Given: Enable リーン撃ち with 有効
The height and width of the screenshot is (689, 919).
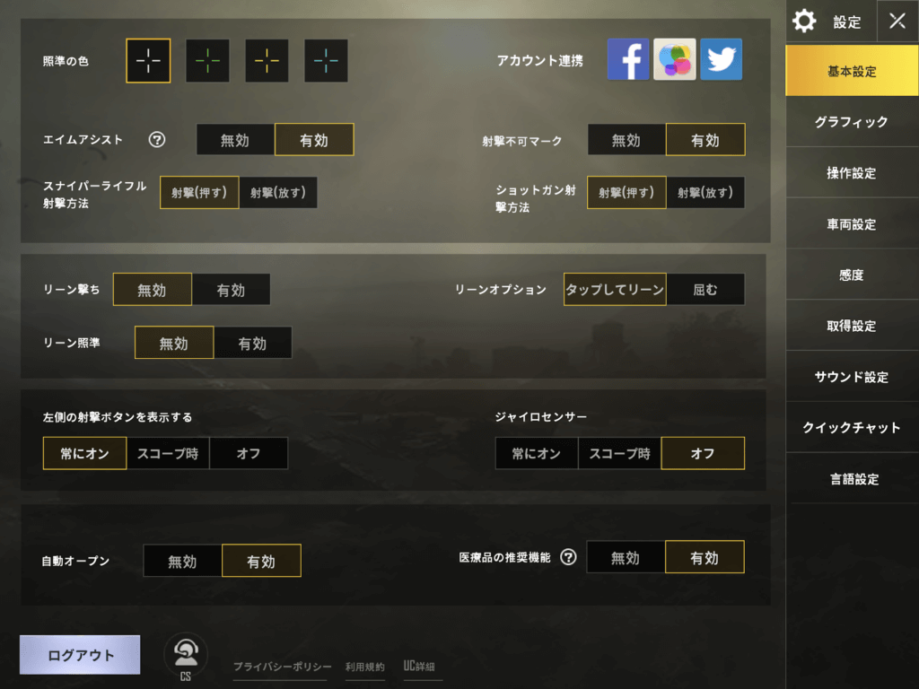Looking at the screenshot, I should coord(231,290).
